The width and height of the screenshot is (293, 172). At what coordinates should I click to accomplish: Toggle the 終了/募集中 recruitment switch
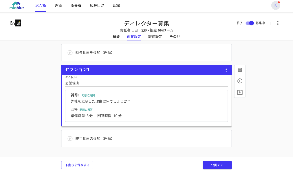pyautogui.click(x=249, y=23)
